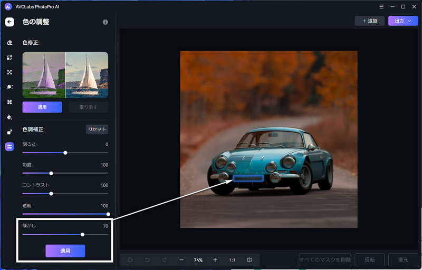
Task: Click the 取り消す cancel button
Action: 88,107
